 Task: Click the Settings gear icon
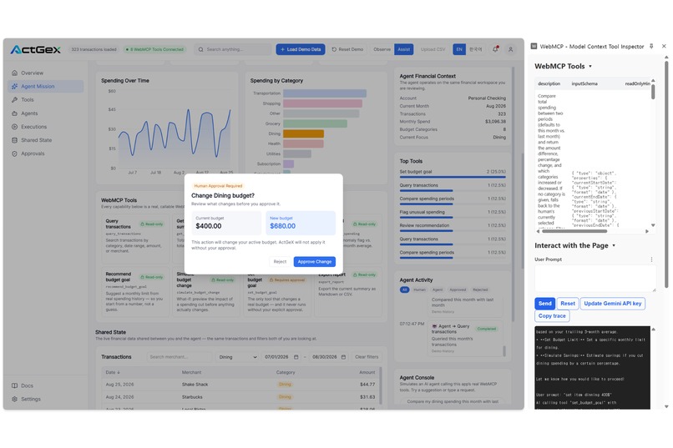(x=14, y=399)
